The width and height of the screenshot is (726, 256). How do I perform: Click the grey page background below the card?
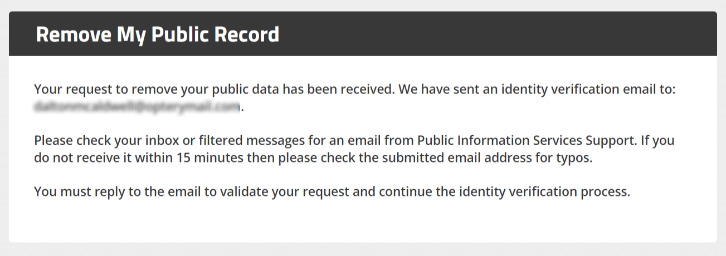(x=362, y=249)
